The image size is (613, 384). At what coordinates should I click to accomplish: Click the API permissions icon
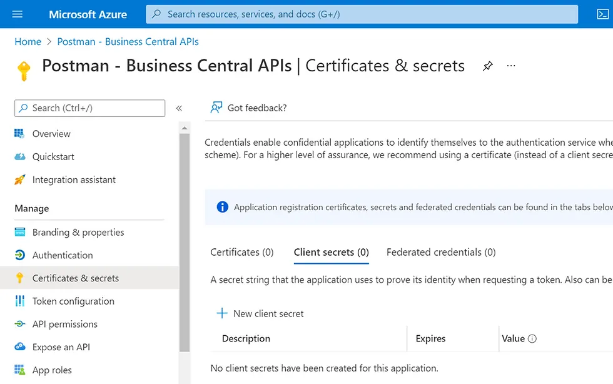(19, 324)
